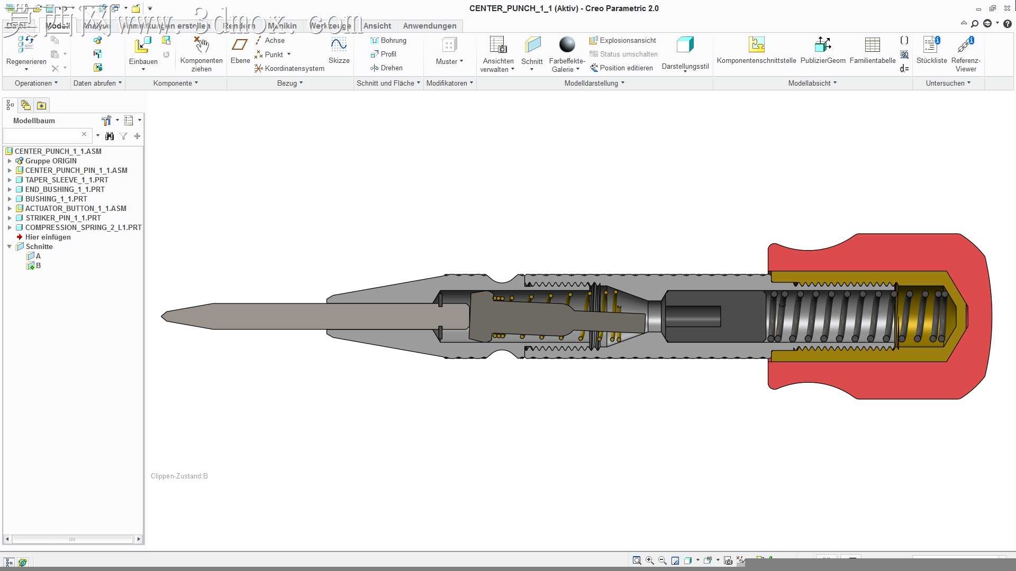Expand the TAPER_SLEEVE_1_1.PRT node
The width and height of the screenshot is (1016, 571).
10,180
